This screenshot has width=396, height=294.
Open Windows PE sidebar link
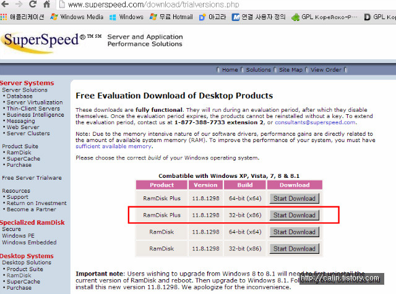click(18, 236)
